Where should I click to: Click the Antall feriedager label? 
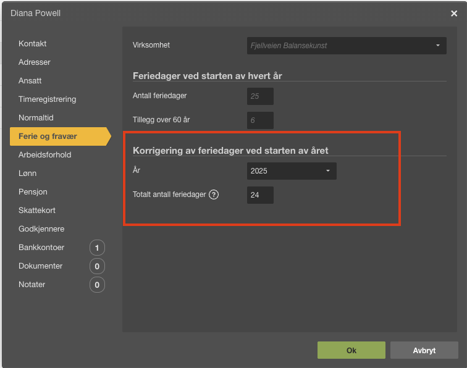click(x=159, y=96)
